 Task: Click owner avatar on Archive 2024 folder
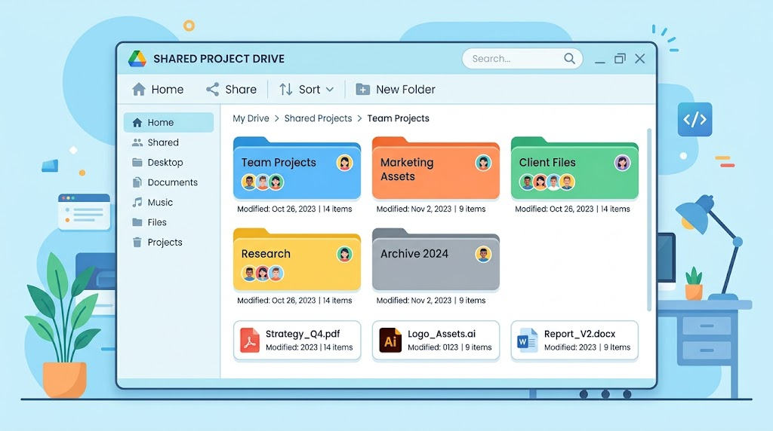pos(483,255)
